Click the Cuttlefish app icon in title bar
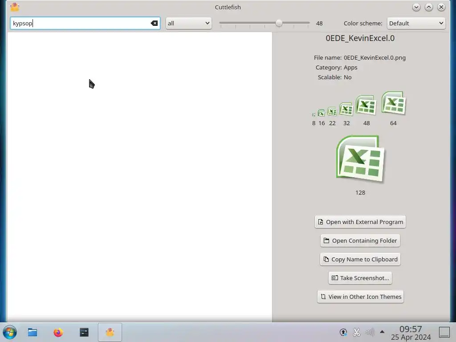This screenshot has width=456, height=342. [15, 7]
